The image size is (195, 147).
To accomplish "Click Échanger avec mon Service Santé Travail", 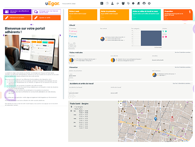I will 46,12.
